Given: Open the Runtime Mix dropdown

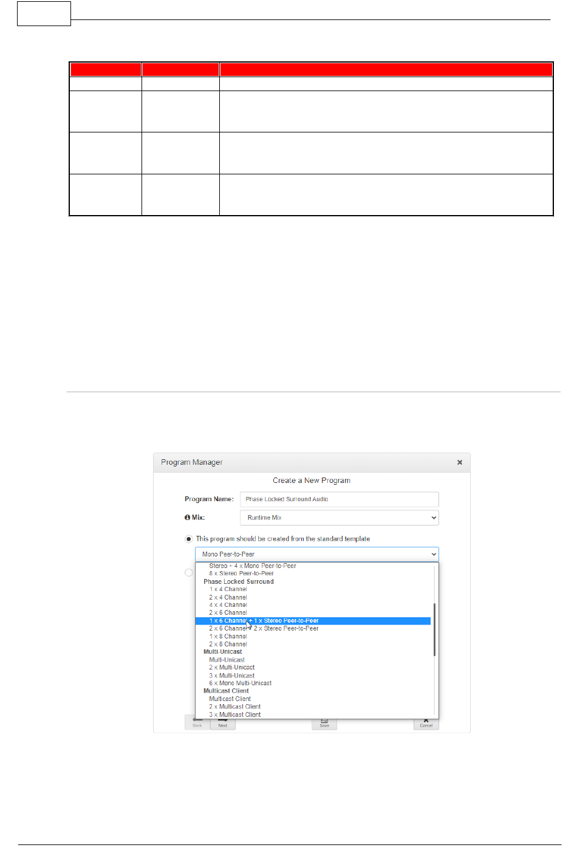Looking at the screenshot, I should pos(339,518).
